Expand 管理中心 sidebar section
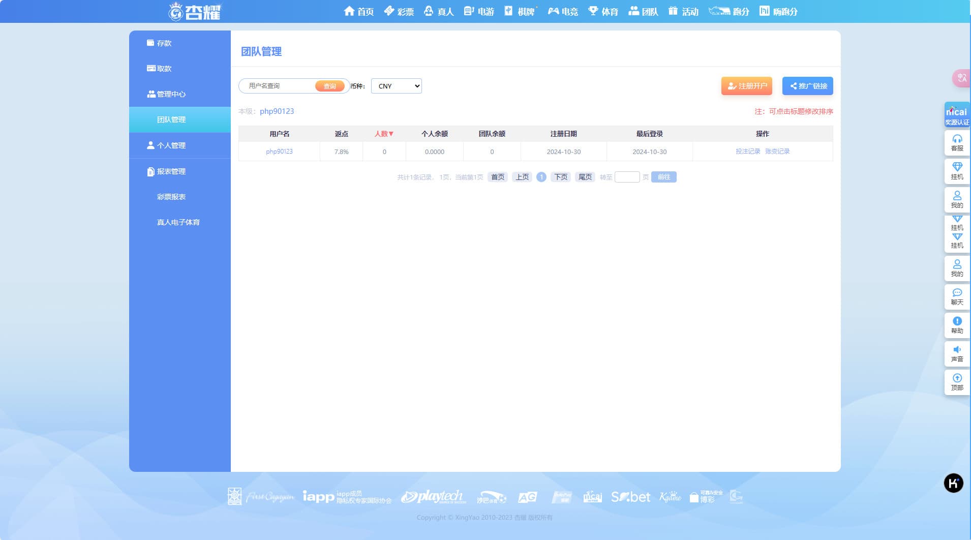 pyautogui.click(x=171, y=94)
